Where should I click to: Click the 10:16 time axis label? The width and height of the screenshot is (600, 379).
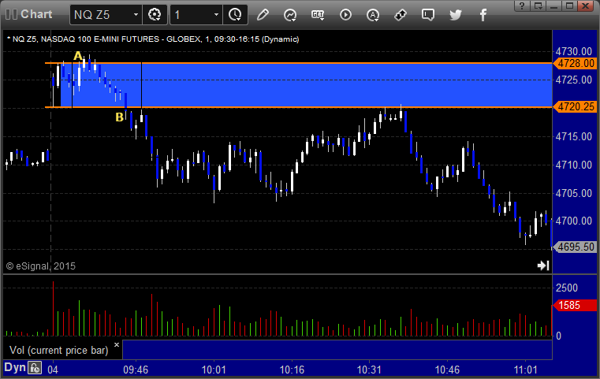point(292,370)
